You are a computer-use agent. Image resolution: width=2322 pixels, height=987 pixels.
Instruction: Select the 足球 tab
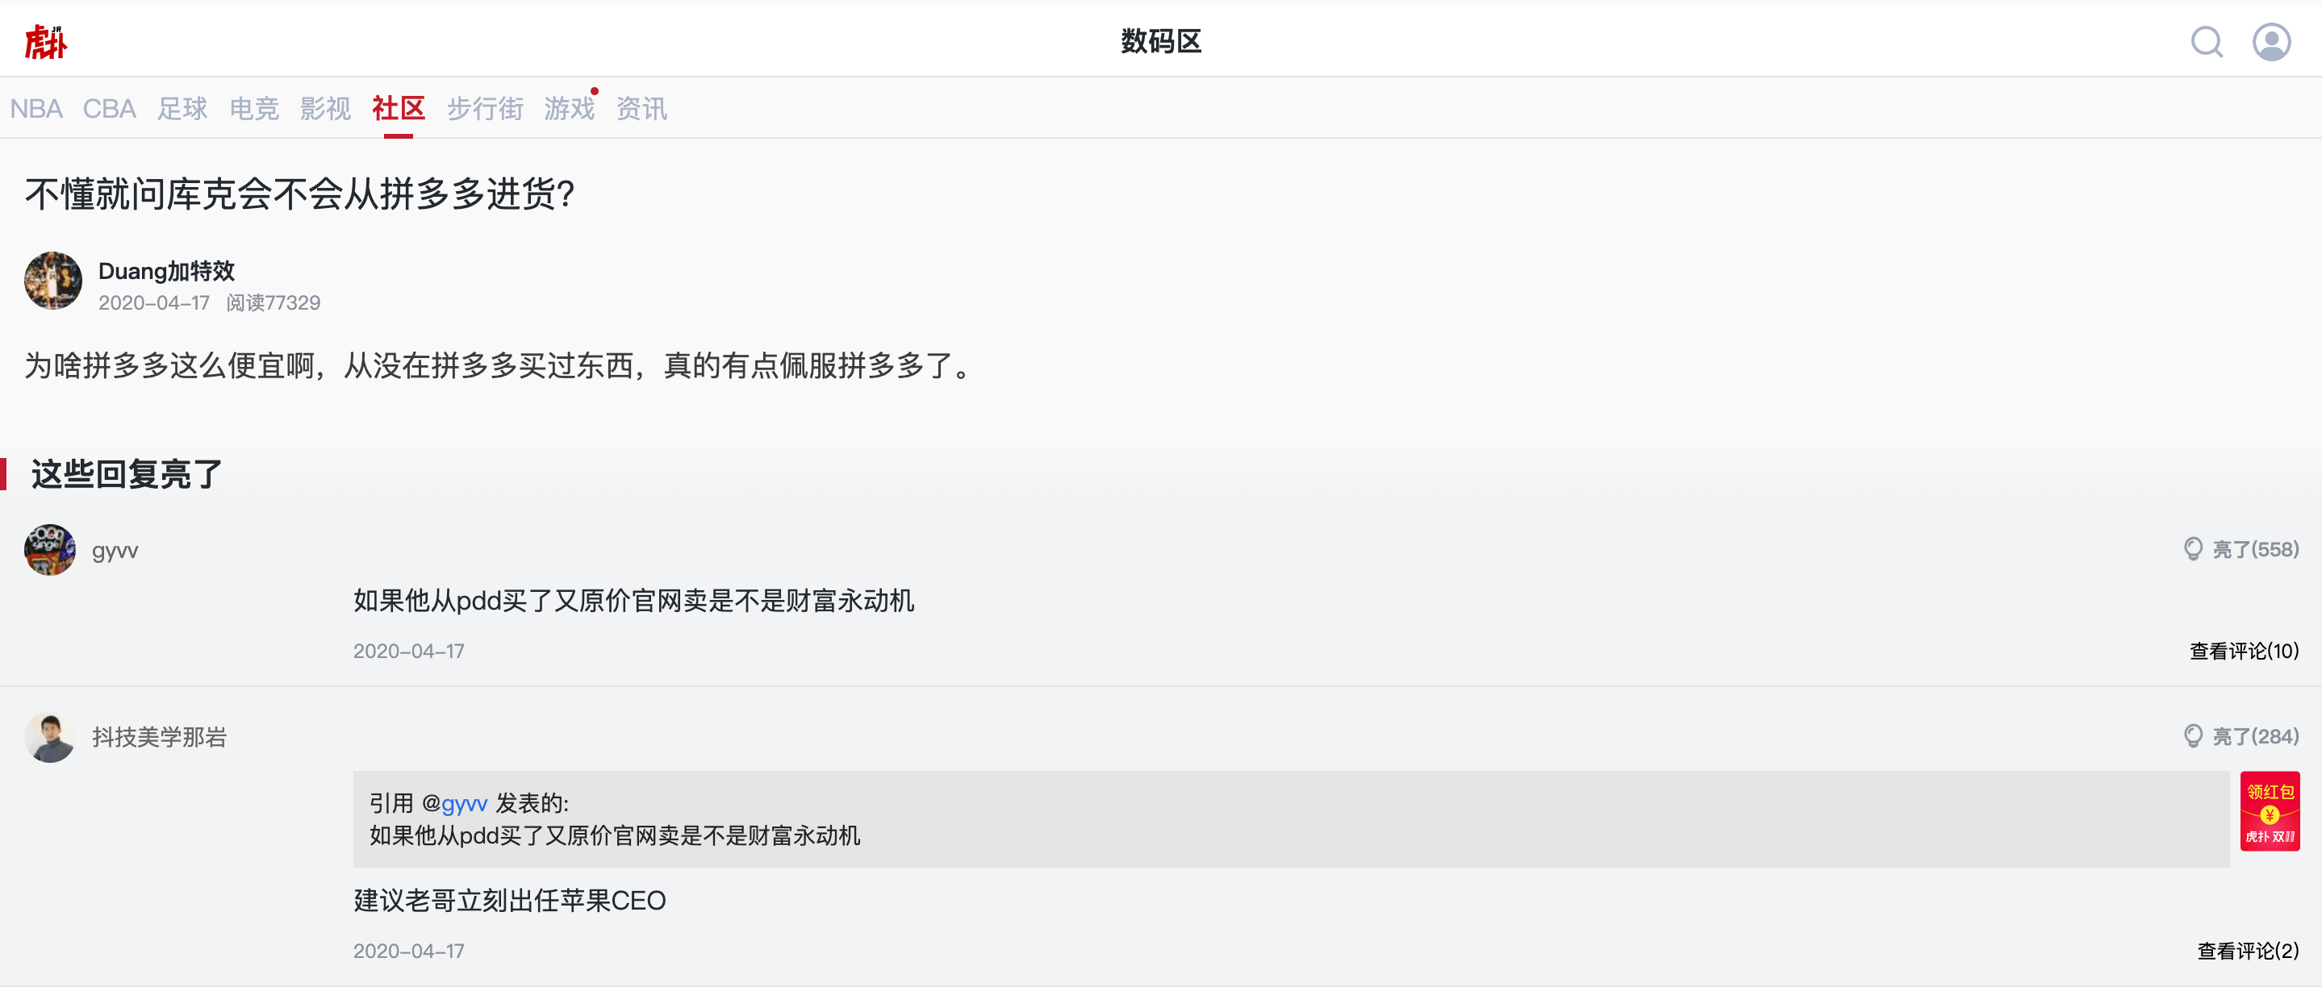click(x=182, y=109)
